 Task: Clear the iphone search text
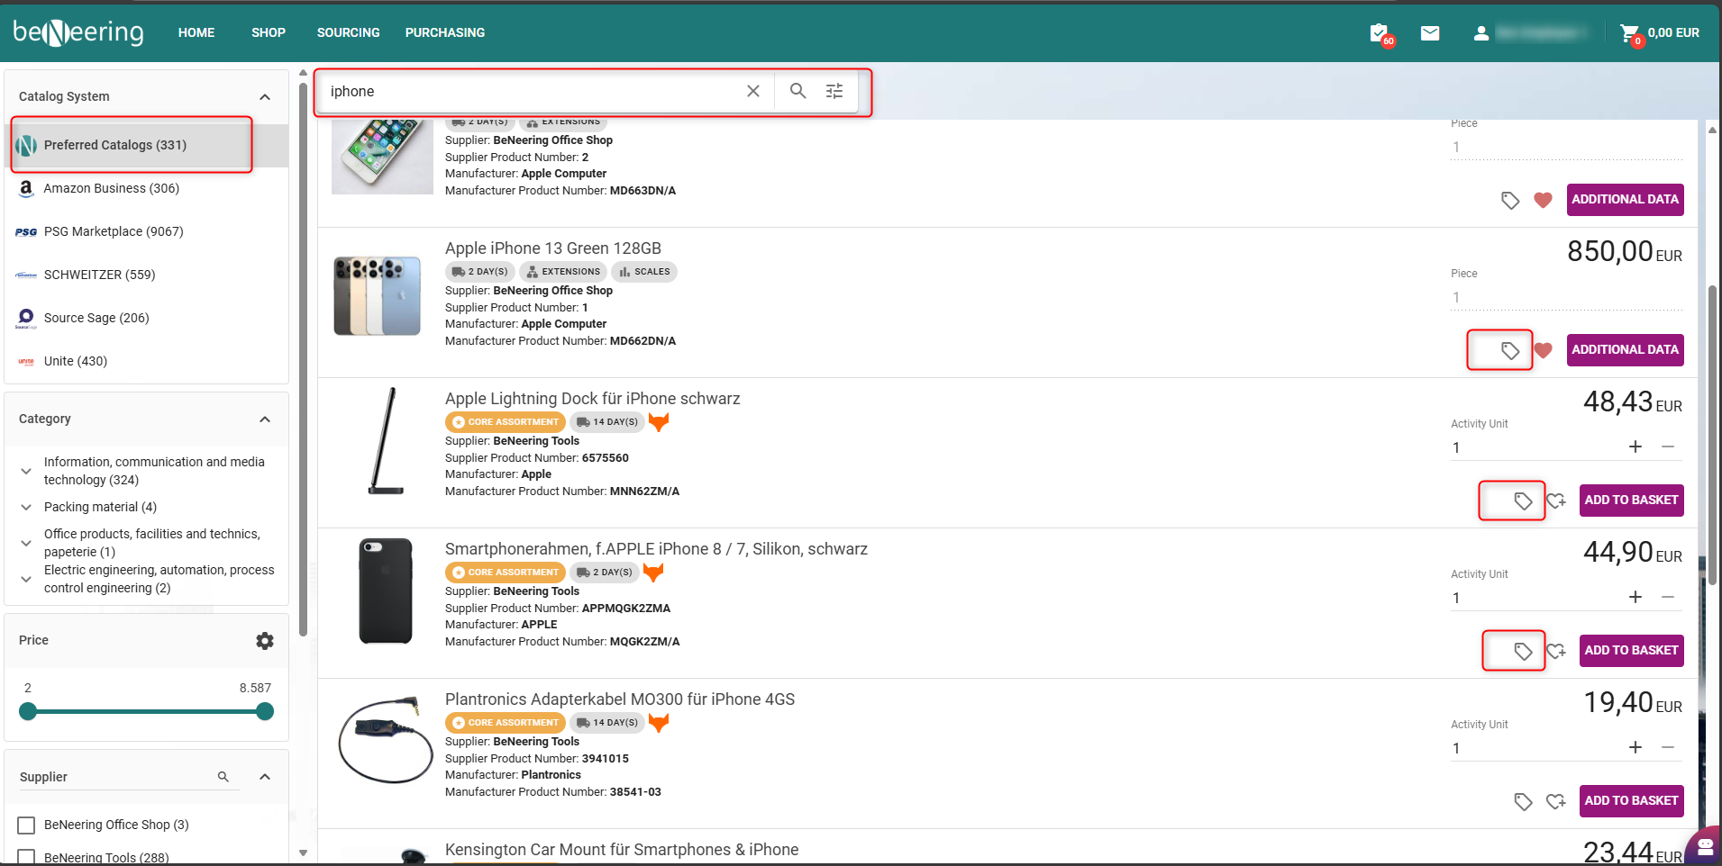pos(753,91)
